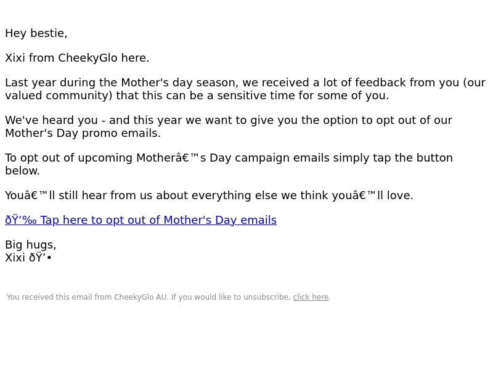The image size is (493, 370).
Task: Click the 'We've heard you' sentence
Action: click(51, 120)
